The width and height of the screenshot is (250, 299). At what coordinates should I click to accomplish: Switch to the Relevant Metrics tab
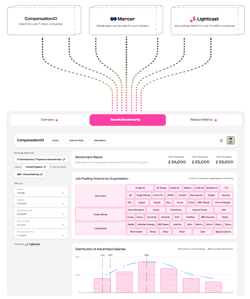click(x=204, y=120)
